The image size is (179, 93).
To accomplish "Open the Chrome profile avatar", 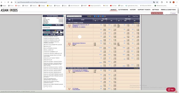I will [174, 2].
